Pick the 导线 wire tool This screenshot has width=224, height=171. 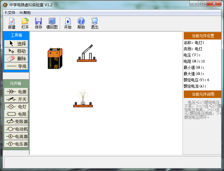coord(17,66)
